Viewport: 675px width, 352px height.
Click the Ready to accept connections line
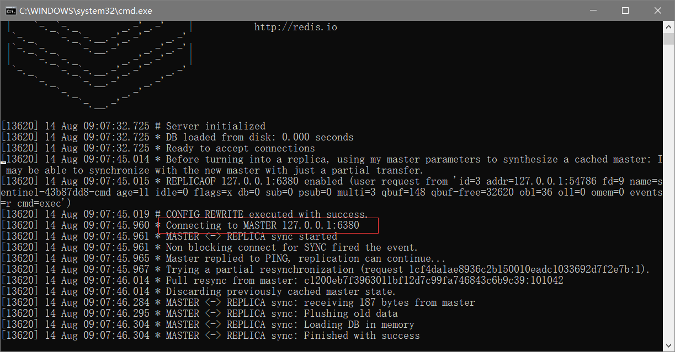[158, 148]
